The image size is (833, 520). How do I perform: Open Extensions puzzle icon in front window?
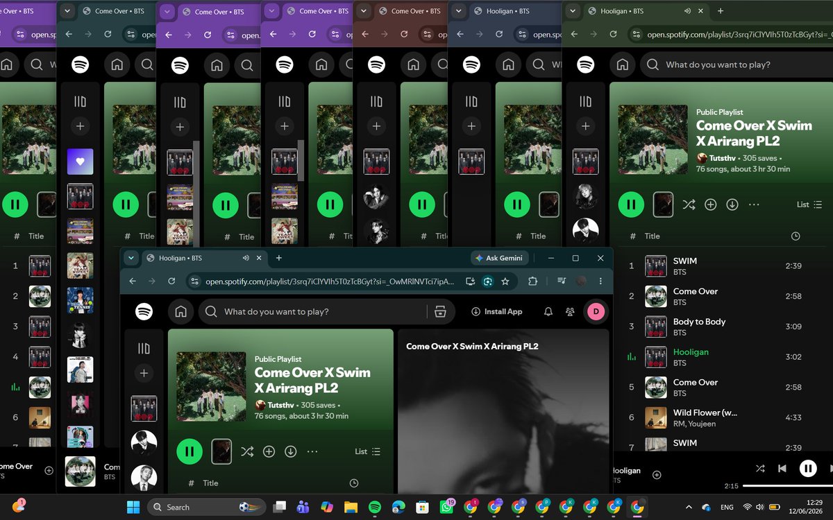(533, 281)
